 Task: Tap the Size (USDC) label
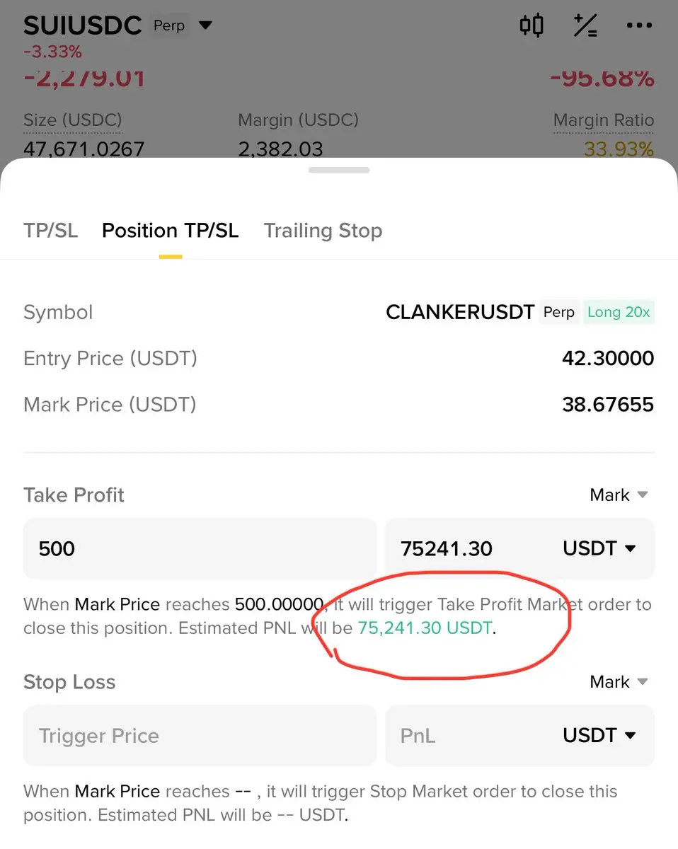click(73, 120)
